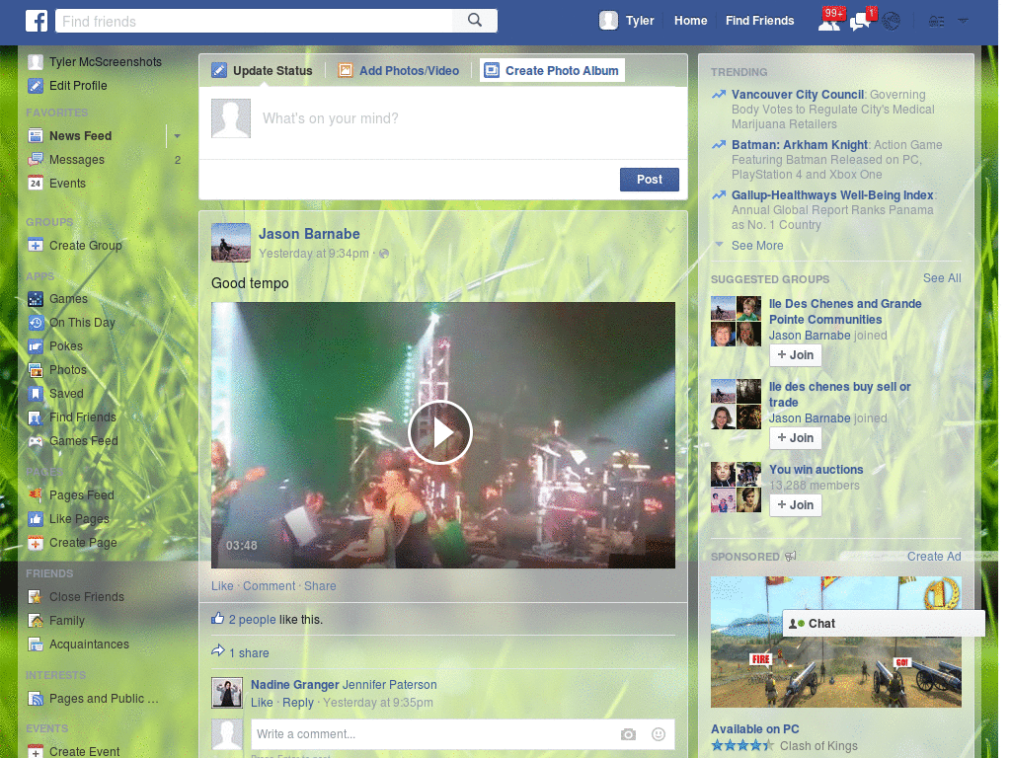Join Ile Des Chenes and Grande Pointe Communities
The image size is (1011, 758).
coord(795,355)
